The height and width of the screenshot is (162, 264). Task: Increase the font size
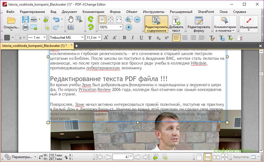pos(106,38)
